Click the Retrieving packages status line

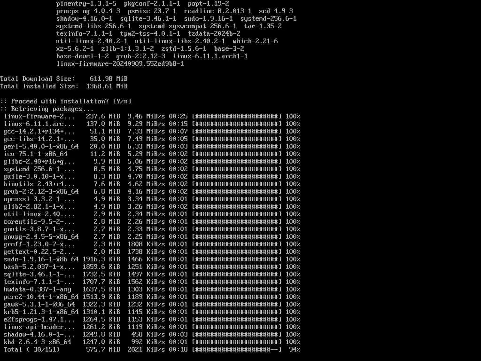pos(47,109)
